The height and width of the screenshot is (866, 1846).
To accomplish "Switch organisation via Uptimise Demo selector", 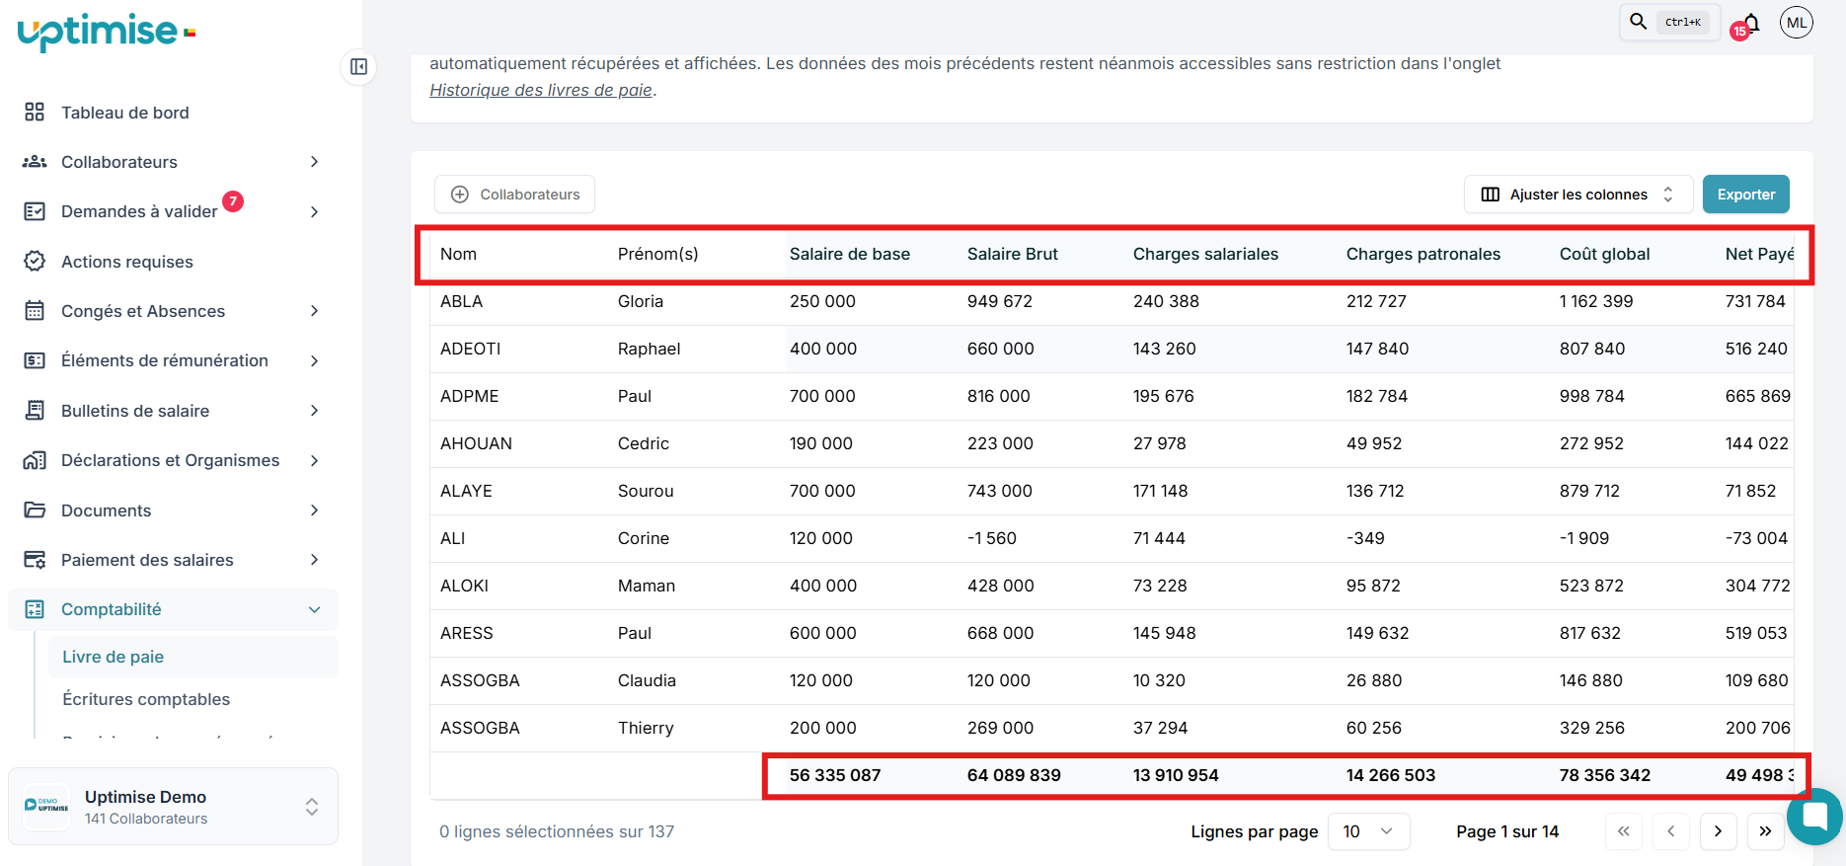I will tap(173, 807).
